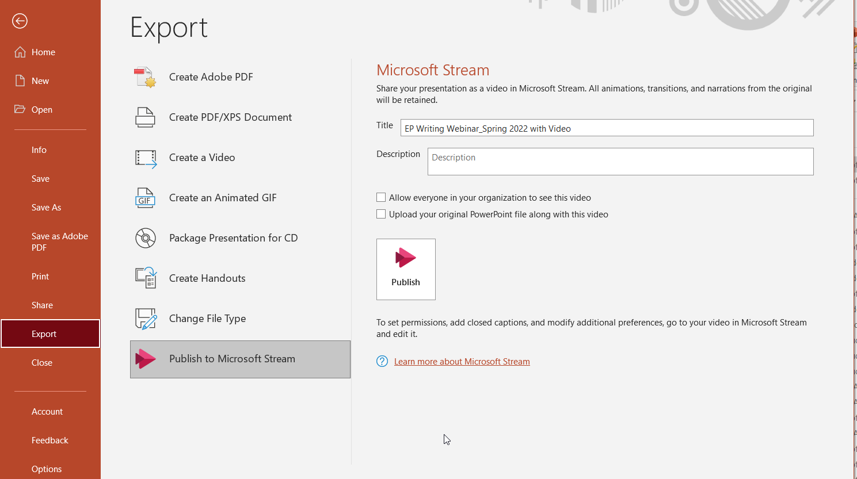The height and width of the screenshot is (479, 857).
Task: Click the Package for CD disc icon
Action: tap(146, 238)
